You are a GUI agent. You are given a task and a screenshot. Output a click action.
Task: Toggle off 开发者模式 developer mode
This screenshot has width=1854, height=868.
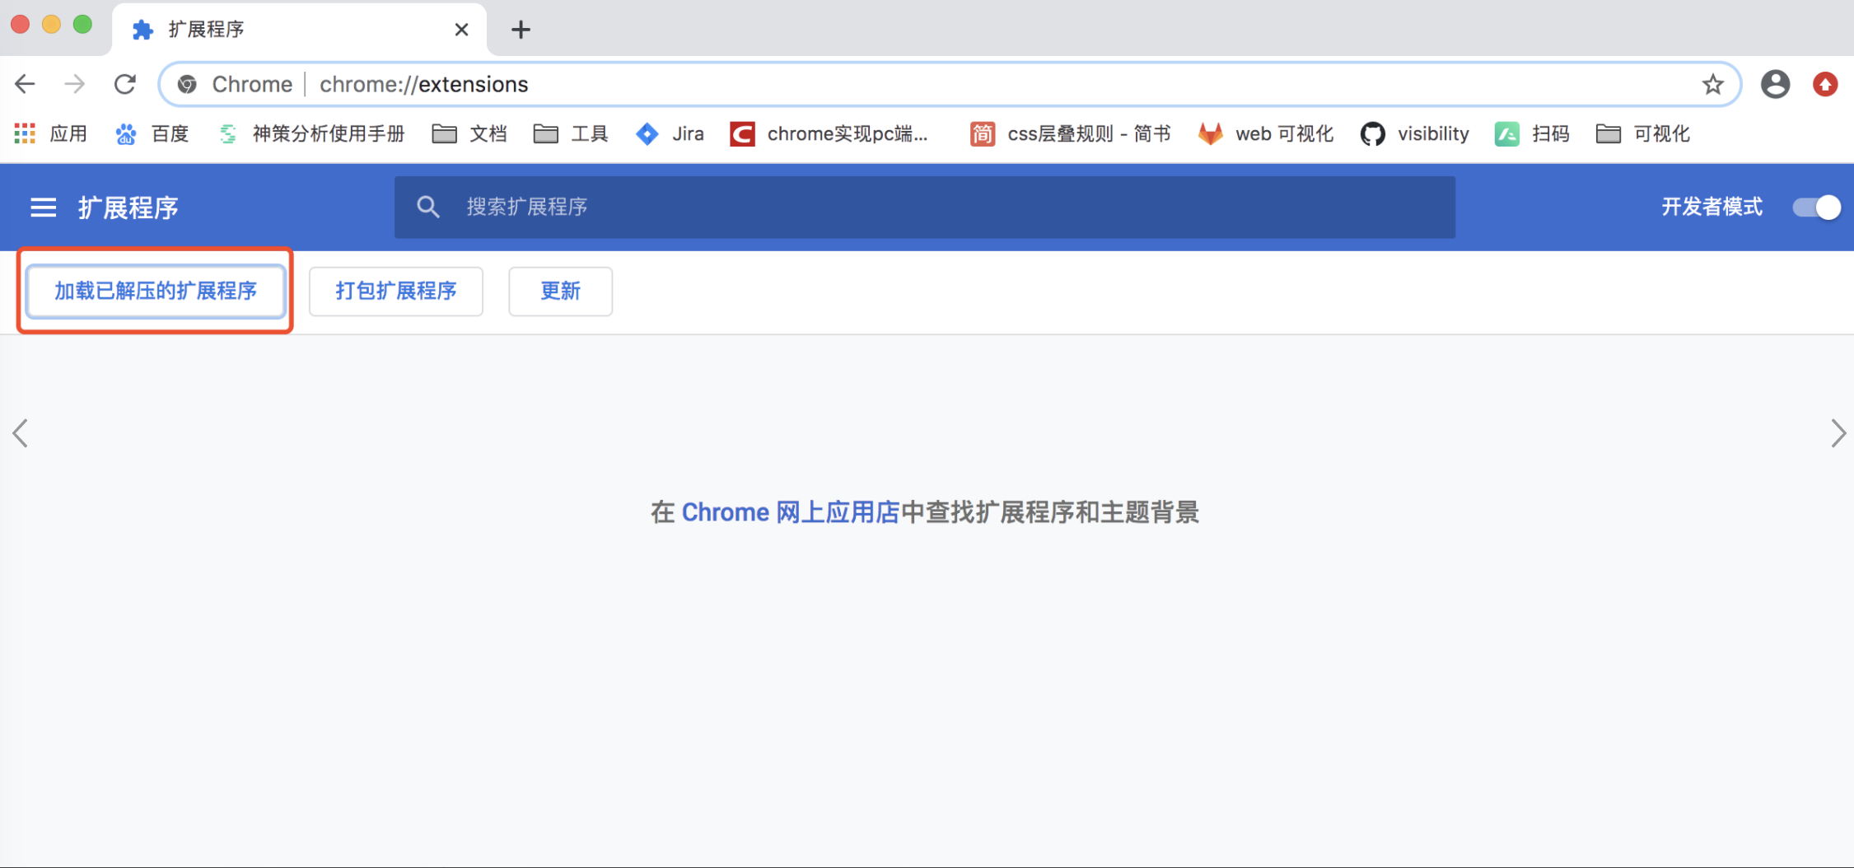(1816, 208)
